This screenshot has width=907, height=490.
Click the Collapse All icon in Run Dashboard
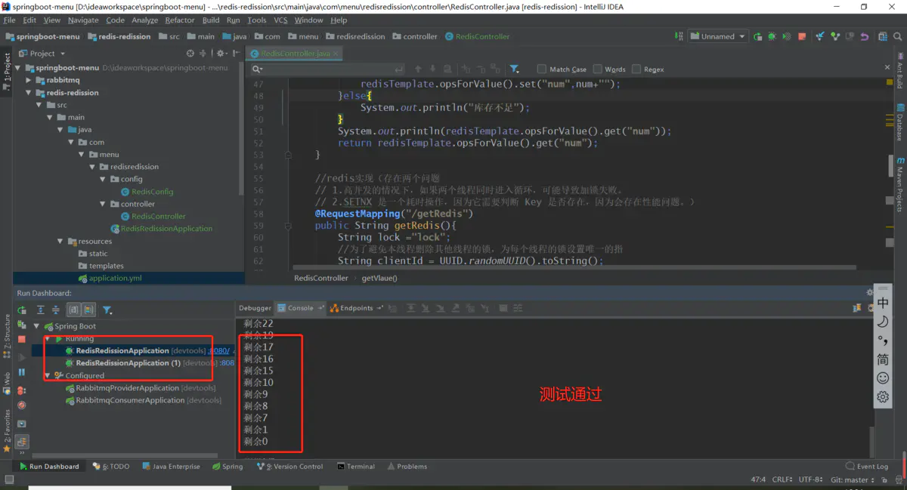[56, 310]
